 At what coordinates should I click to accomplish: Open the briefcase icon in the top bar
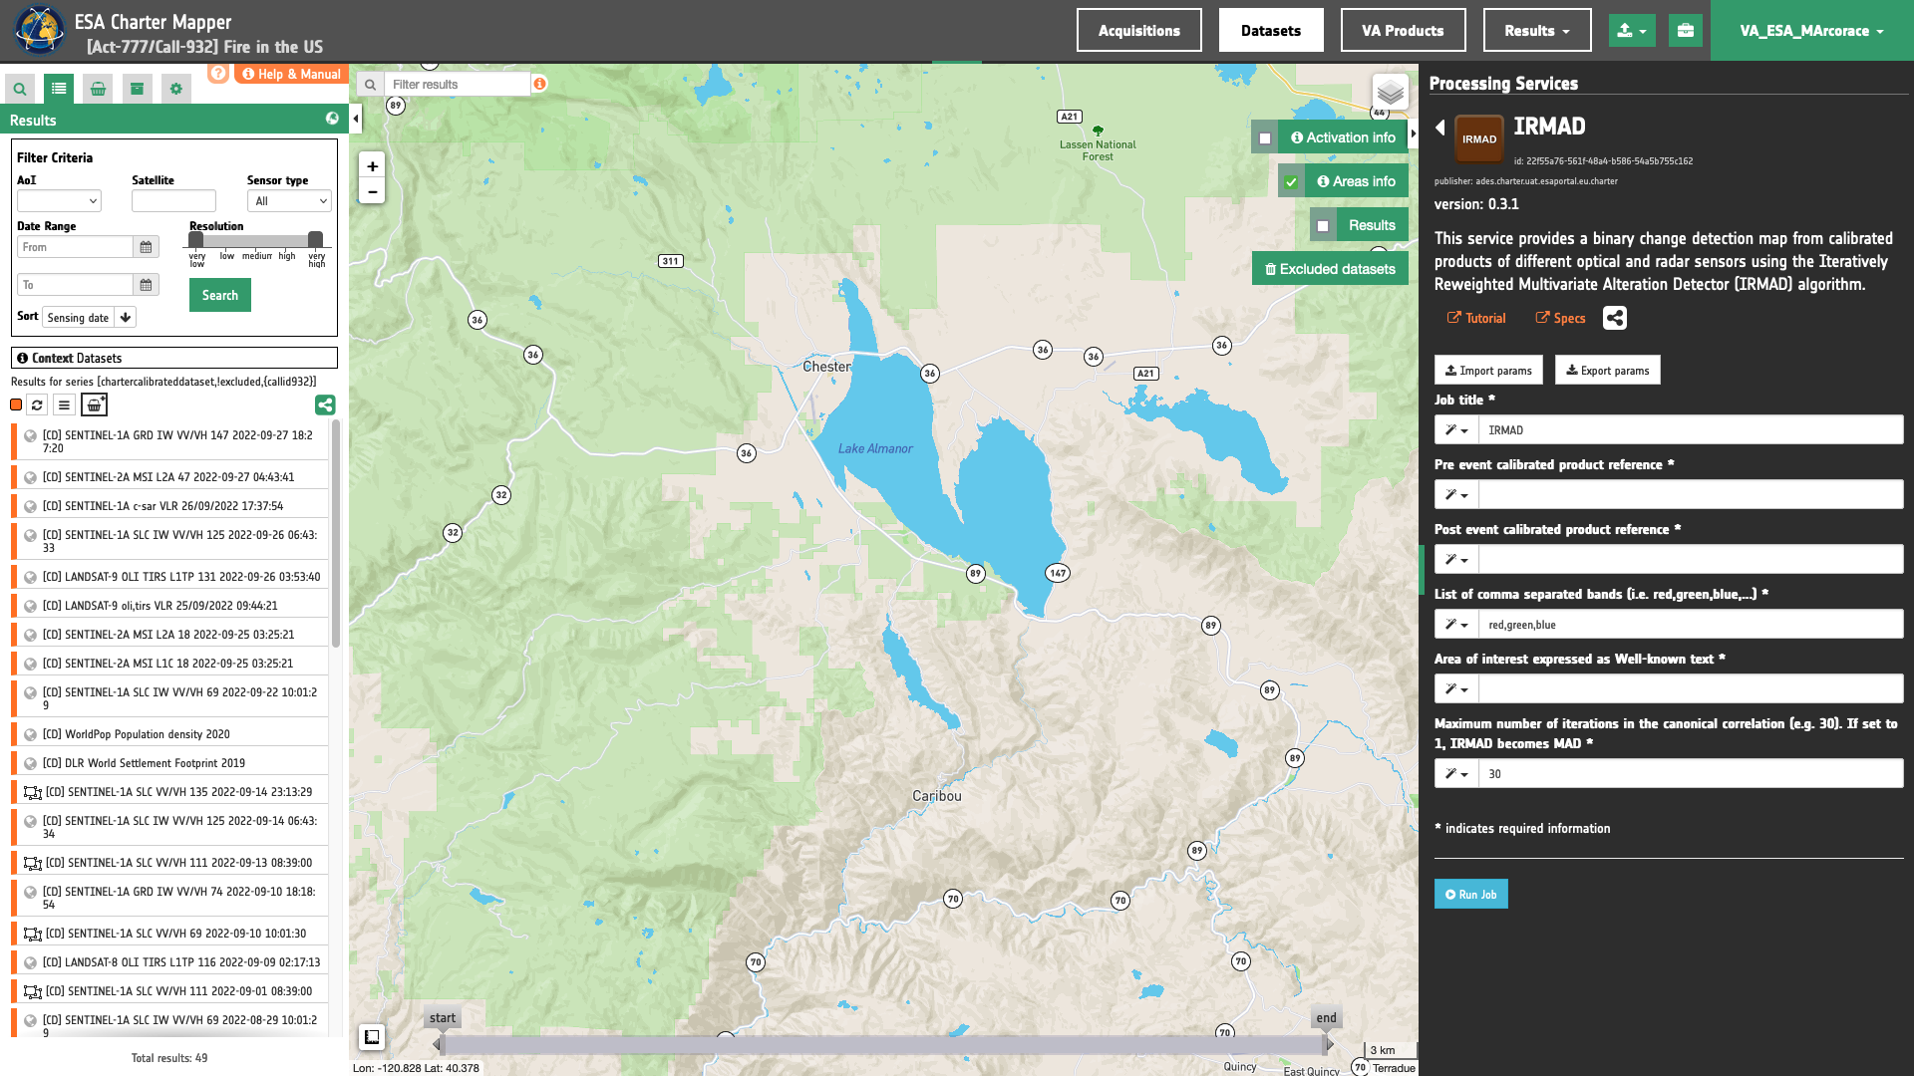[x=1685, y=31]
